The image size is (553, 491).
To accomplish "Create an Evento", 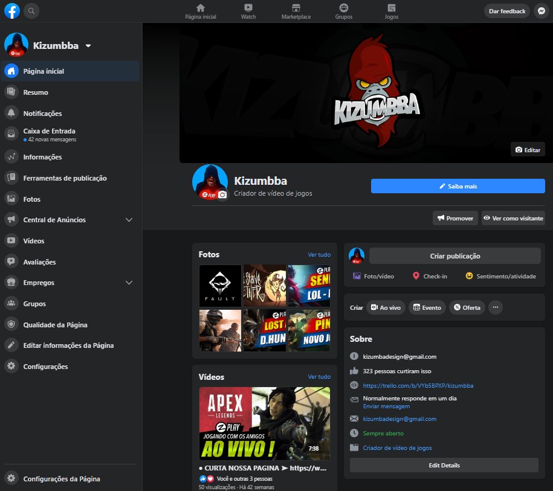I will [427, 307].
